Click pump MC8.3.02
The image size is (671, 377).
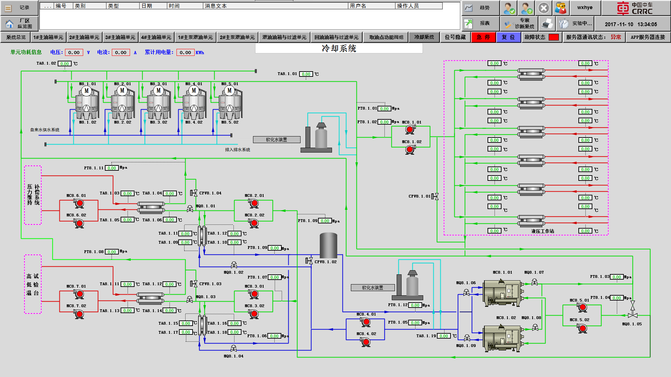(x=254, y=314)
